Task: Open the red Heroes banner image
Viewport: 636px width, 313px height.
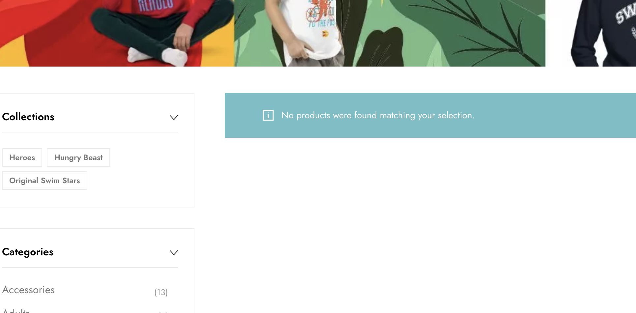Action: point(117,33)
